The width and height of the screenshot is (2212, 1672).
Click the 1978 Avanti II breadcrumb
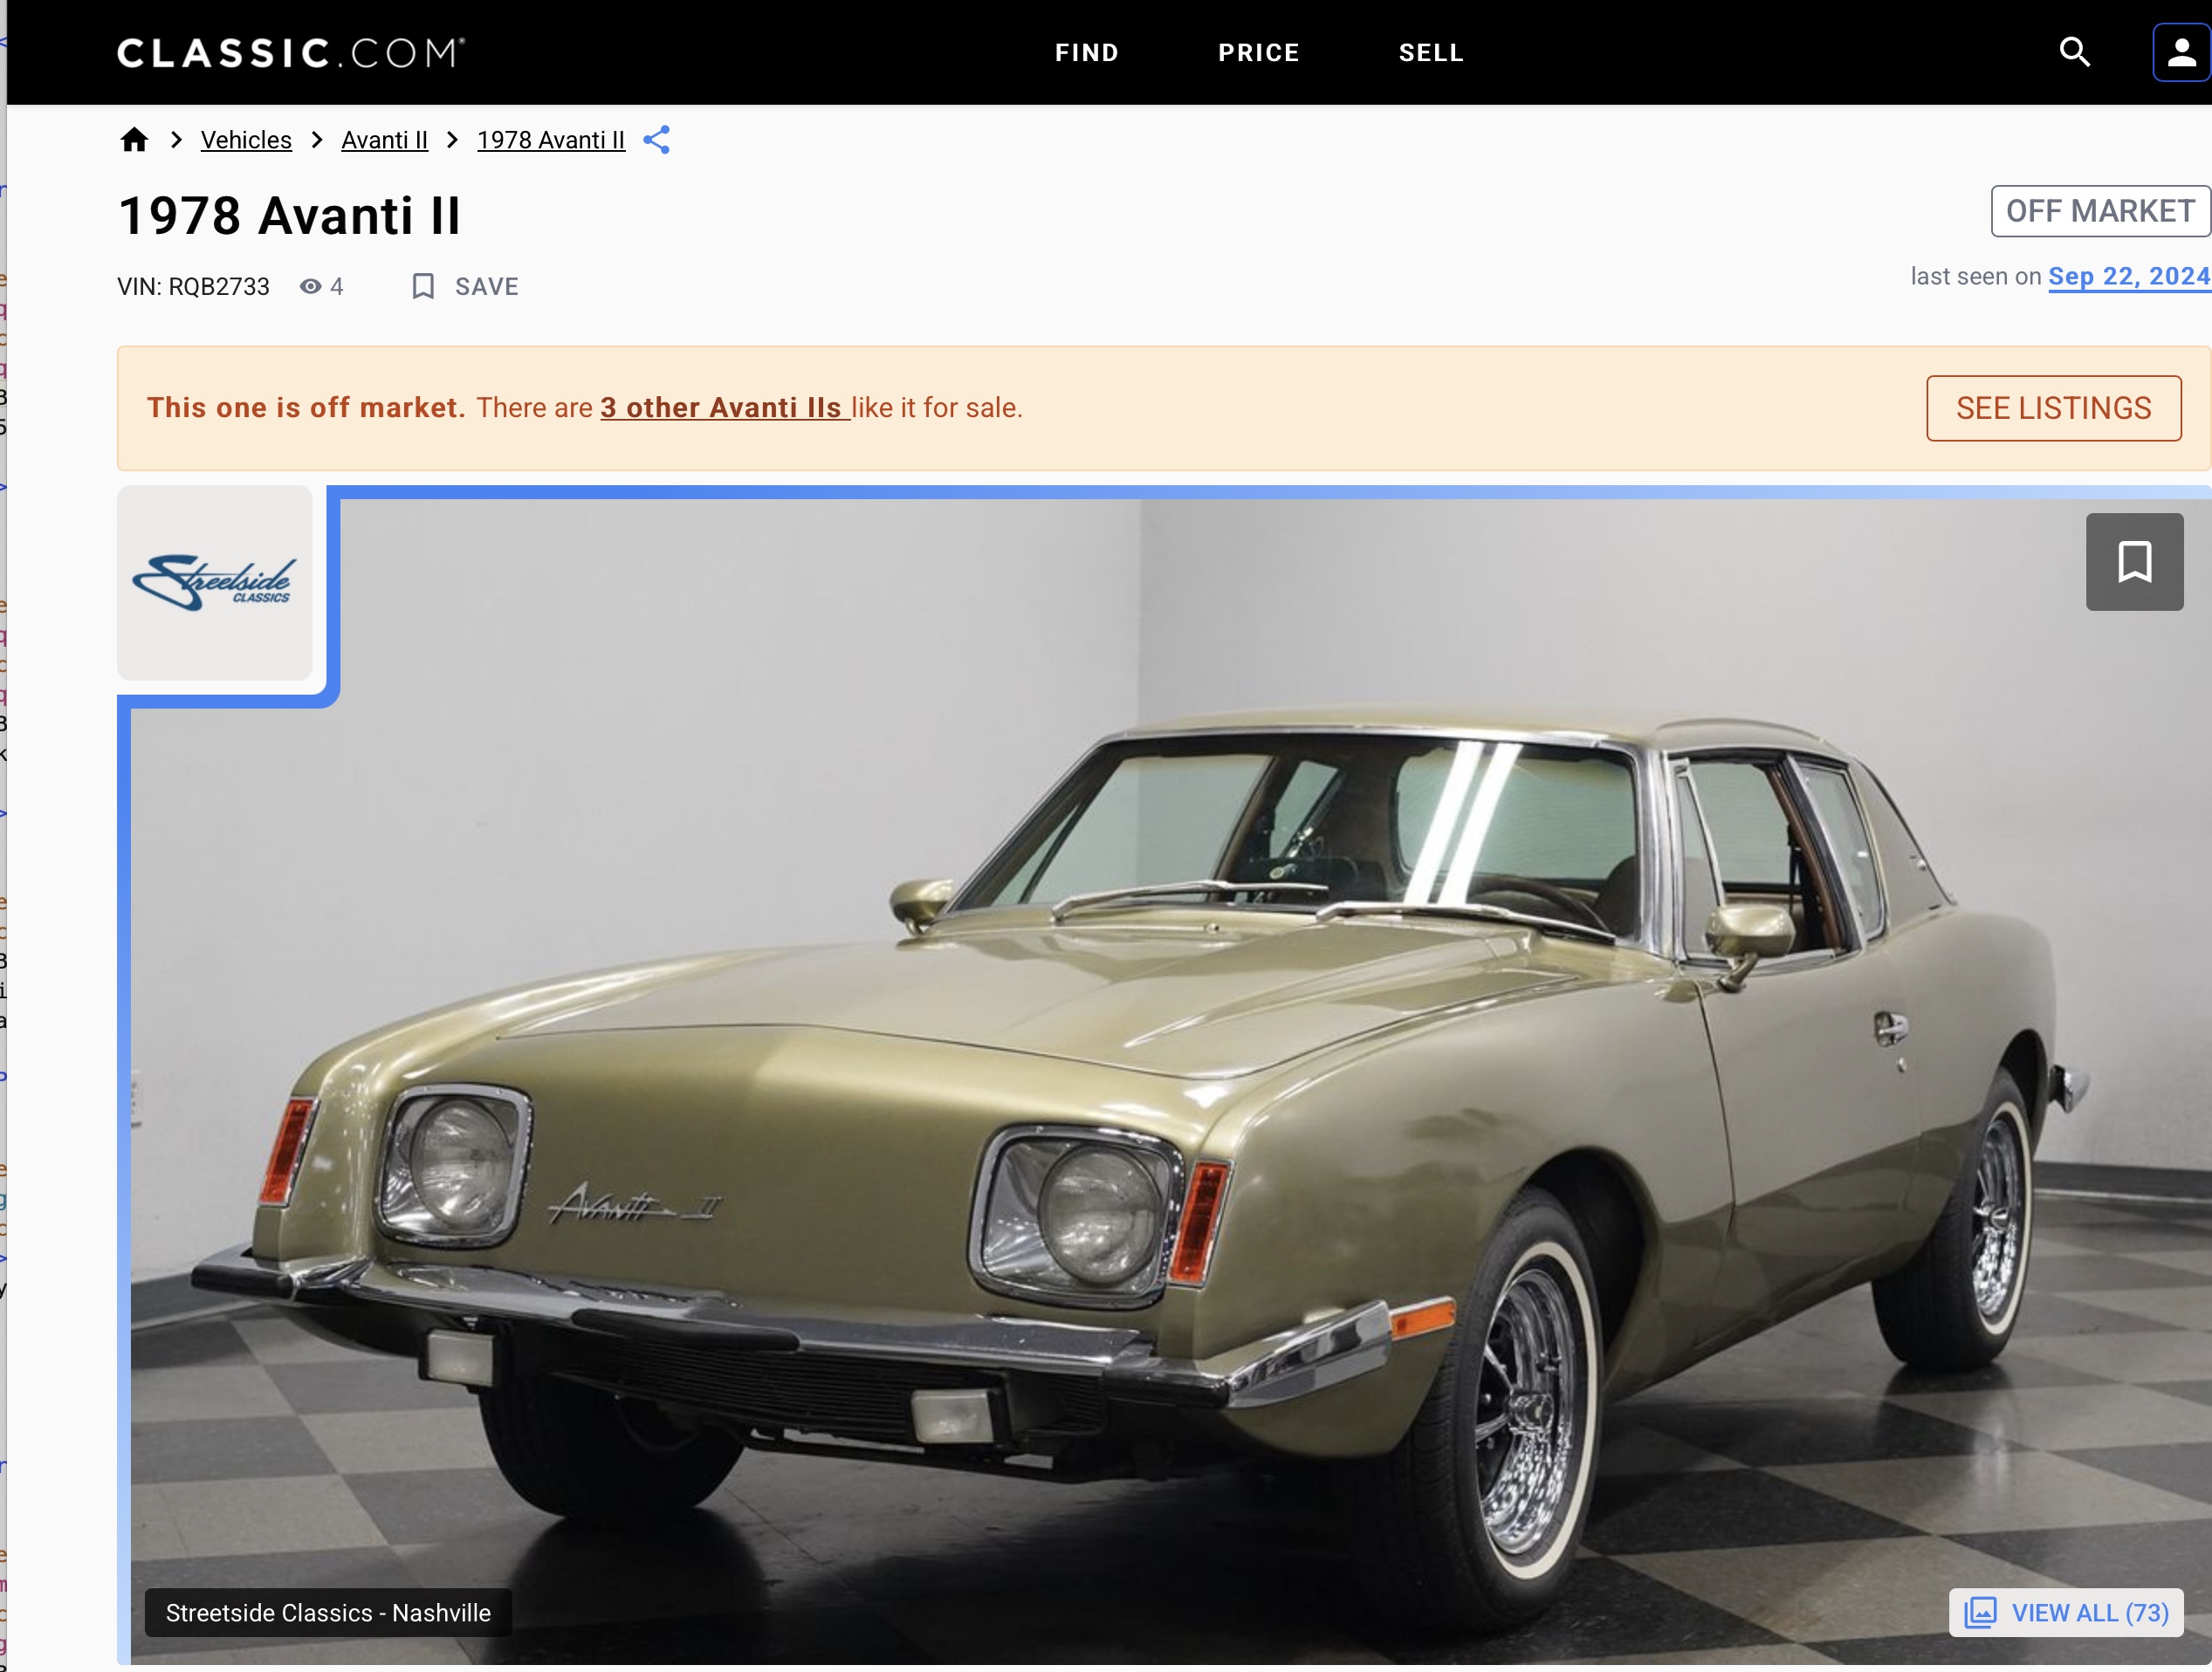point(550,140)
